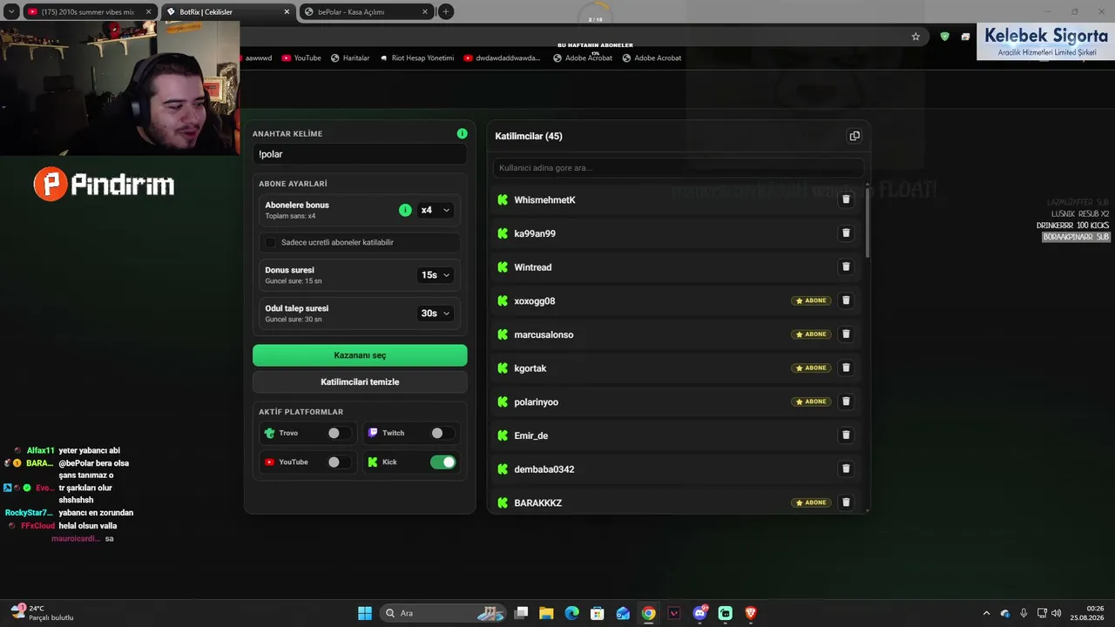
Task: Turn on the Twitch platform toggle
Action: tap(443, 433)
